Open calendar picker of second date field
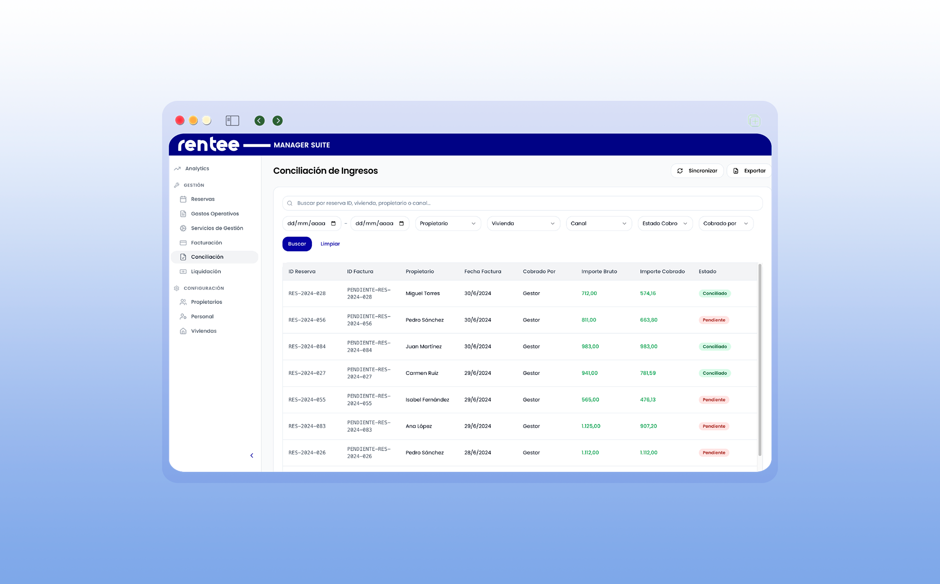940x584 pixels. point(401,224)
